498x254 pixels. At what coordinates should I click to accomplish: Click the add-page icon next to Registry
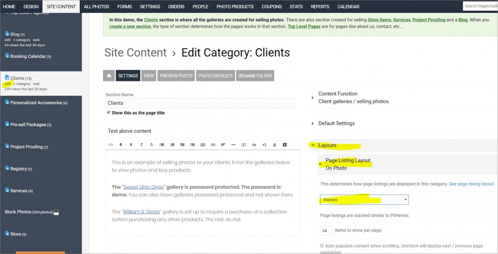pos(7,169)
